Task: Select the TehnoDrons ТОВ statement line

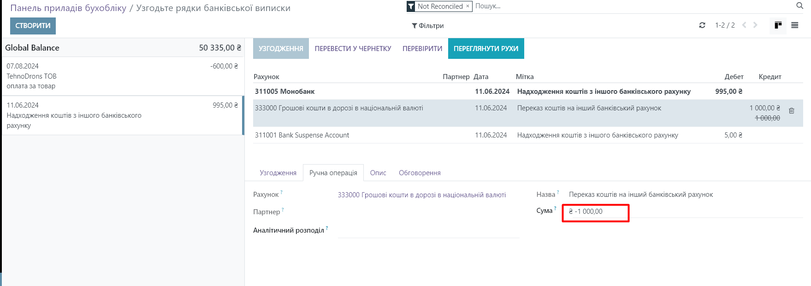Action: 123,76
